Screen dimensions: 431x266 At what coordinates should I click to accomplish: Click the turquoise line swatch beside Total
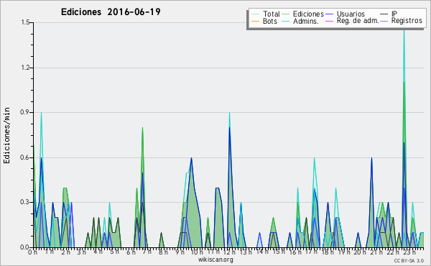coord(255,14)
